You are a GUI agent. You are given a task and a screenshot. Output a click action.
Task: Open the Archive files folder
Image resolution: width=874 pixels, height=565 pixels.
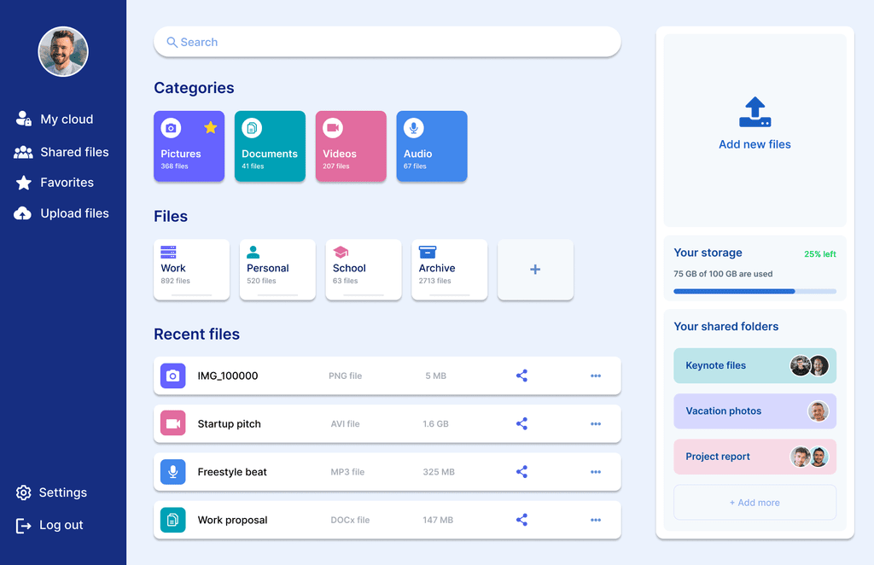pyautogui.click(x=449, y=270)
